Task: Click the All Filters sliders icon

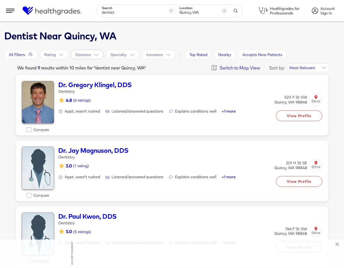Action: 30,54
